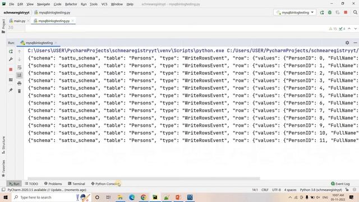
Task: Open mysqlbinlogtesting run configuration dropdown
Action: pyautogui.click(x=294, y=12)
